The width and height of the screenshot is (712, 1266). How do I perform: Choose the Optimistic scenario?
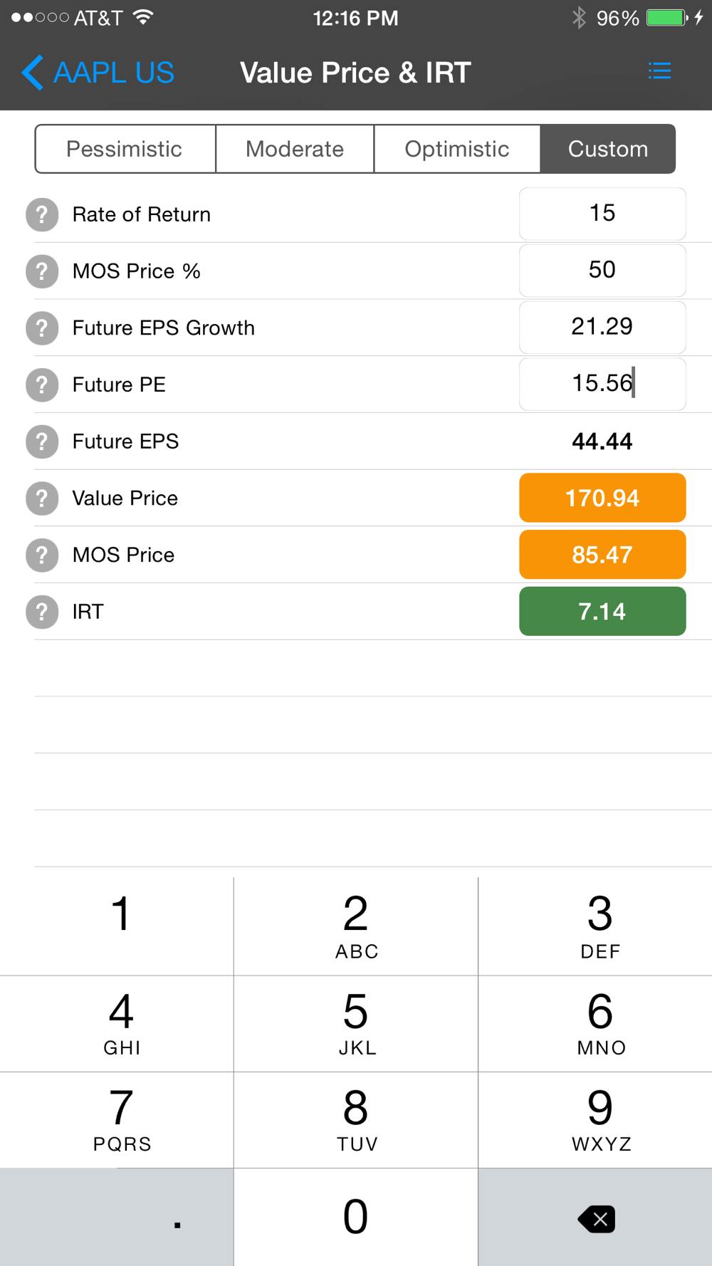456,149
